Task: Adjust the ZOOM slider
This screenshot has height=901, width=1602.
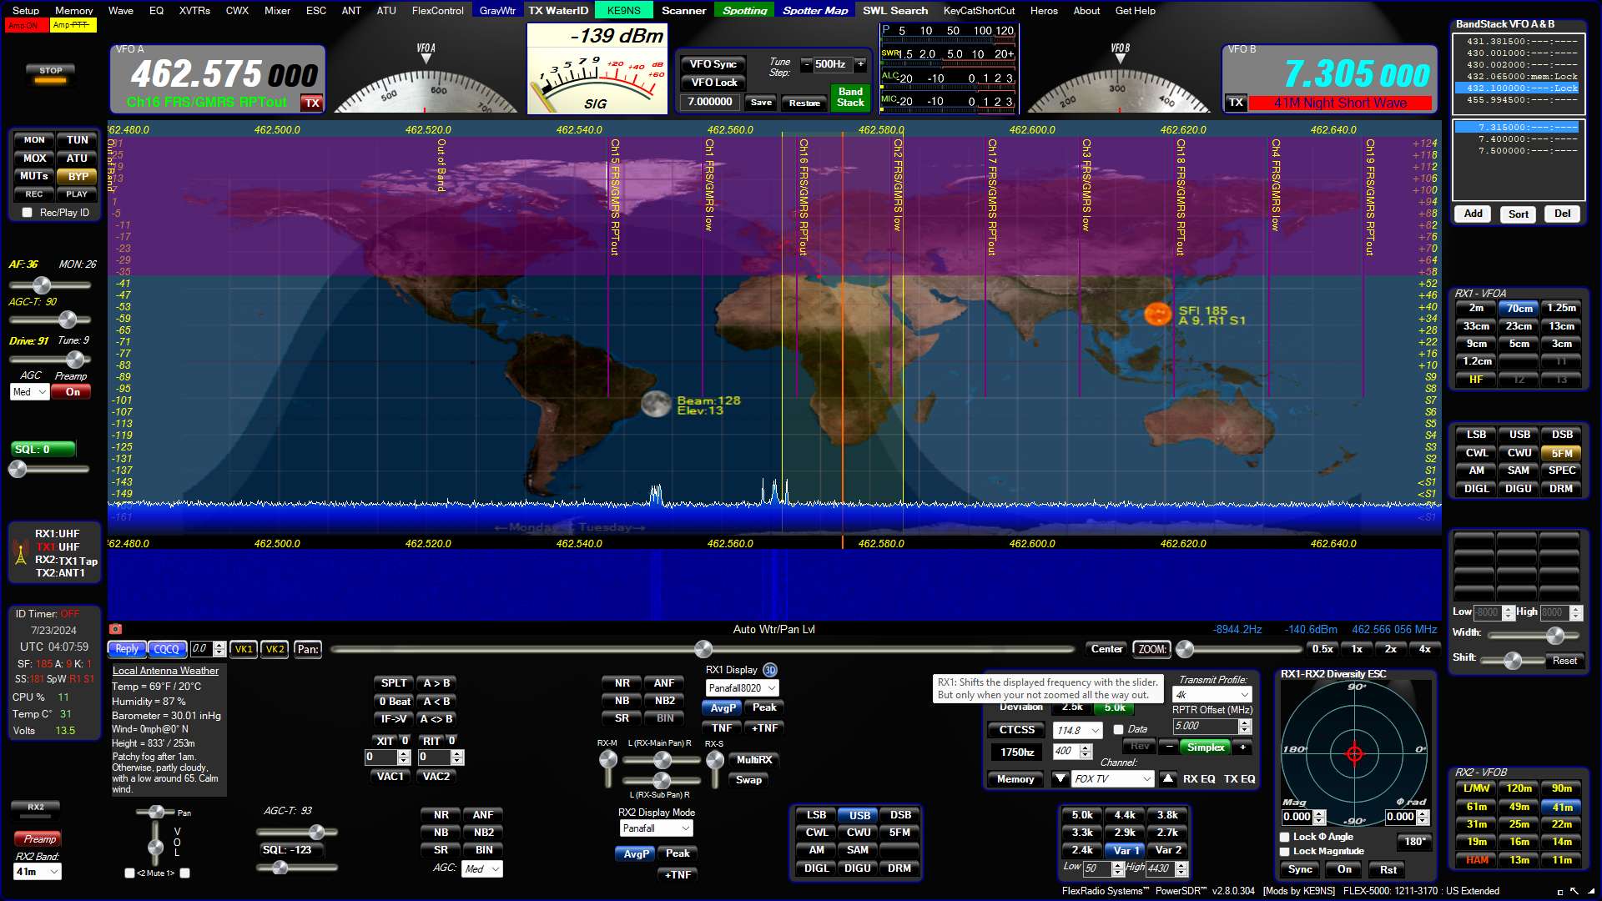Action: (1238, 649)
